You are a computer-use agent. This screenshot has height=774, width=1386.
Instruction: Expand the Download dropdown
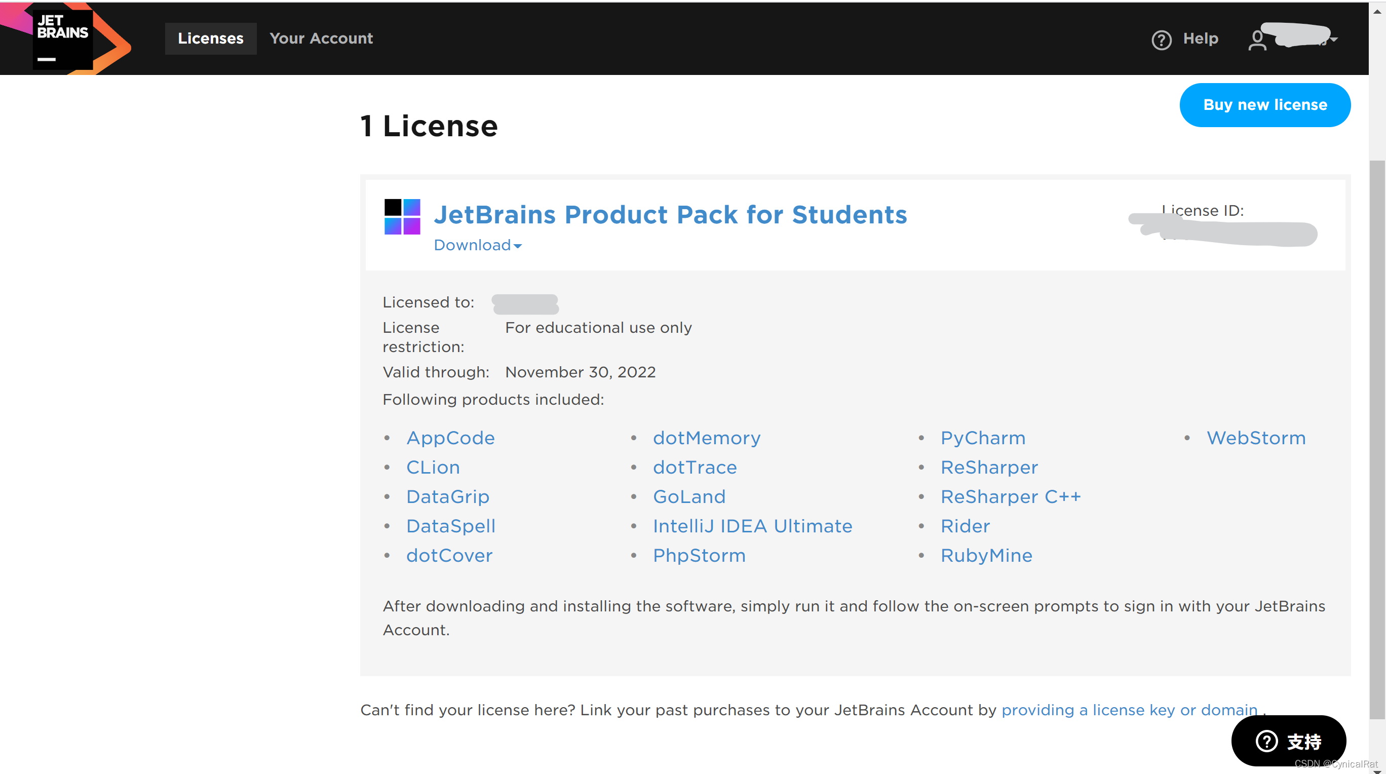pyautogui.click(x=477, y=245)
